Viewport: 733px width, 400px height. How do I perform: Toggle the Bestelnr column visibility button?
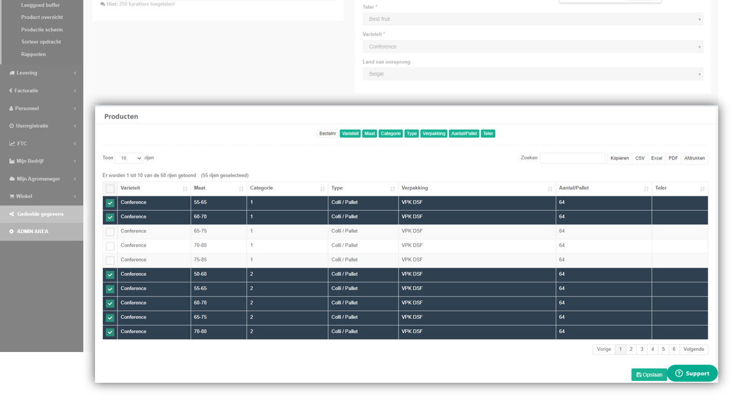point(328,134)
